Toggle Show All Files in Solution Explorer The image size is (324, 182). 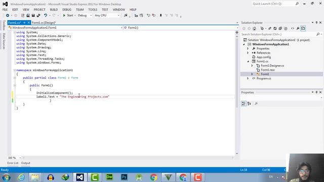[x=286, y=28]
